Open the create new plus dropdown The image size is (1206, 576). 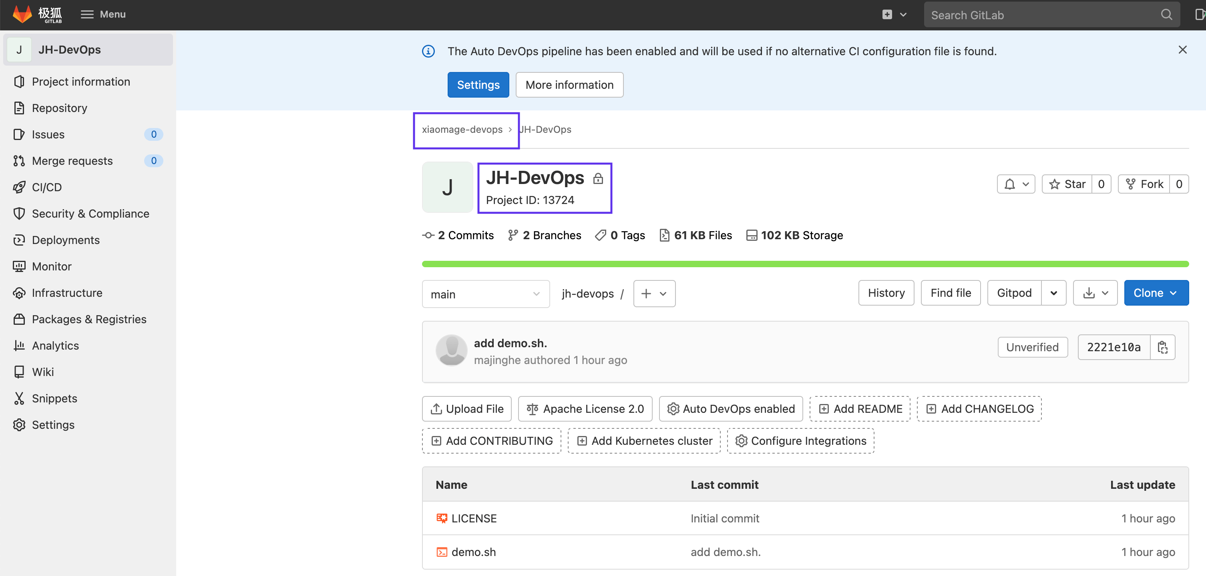(x=894, y=14)
